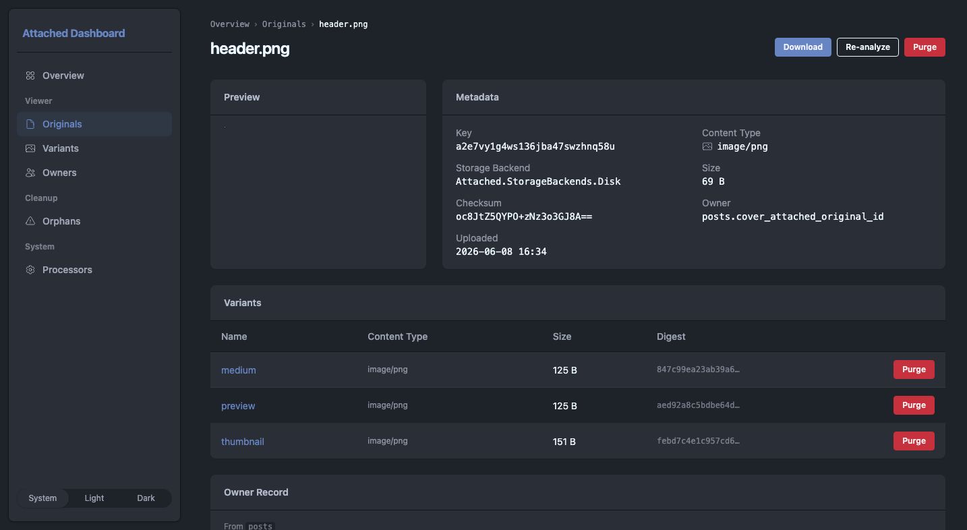Click the owner posts.cover_attached_original_id
967x530 pixels.
792,216
